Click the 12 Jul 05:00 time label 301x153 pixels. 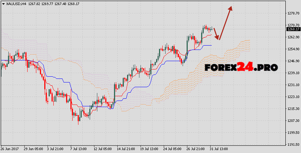[102, 149]
